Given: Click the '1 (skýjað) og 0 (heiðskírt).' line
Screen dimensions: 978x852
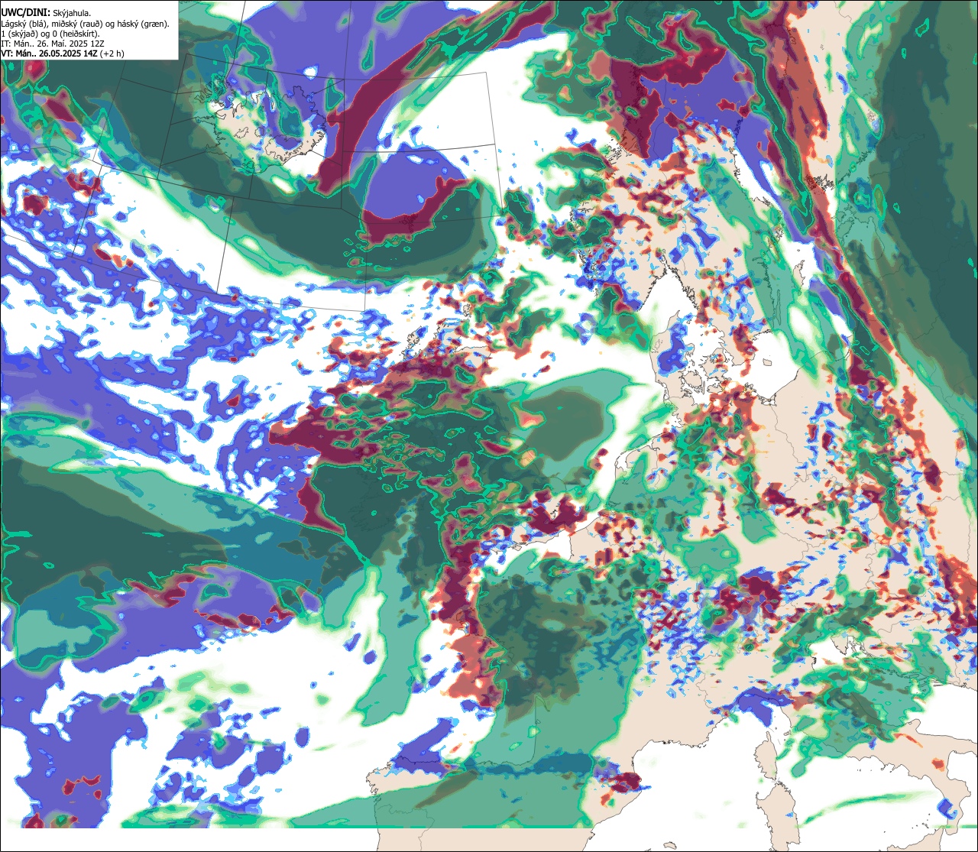Looking at the screenshot, I should (50, 34).
